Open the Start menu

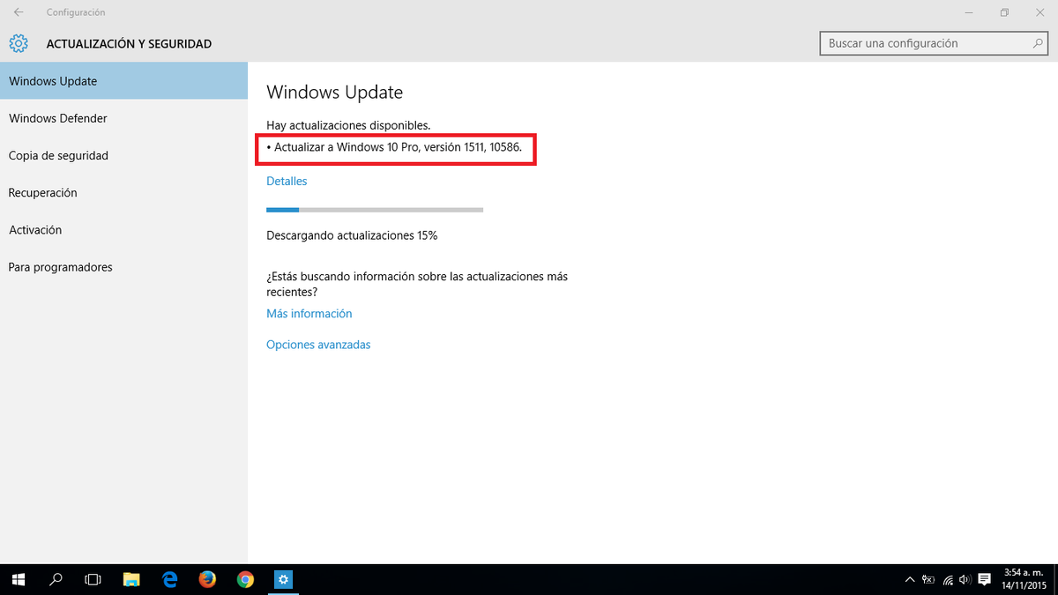click(18, 579)
